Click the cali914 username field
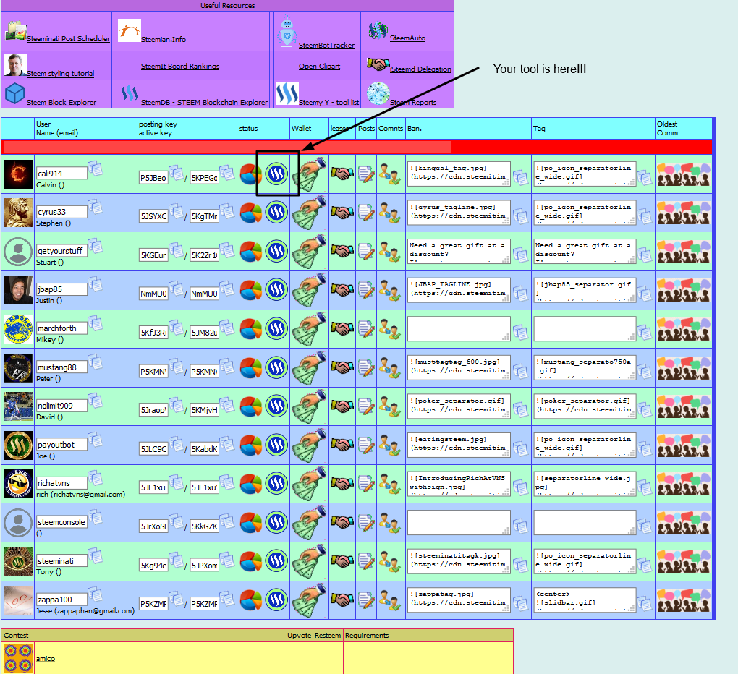The image size is (738, 674). click(61, 174)
